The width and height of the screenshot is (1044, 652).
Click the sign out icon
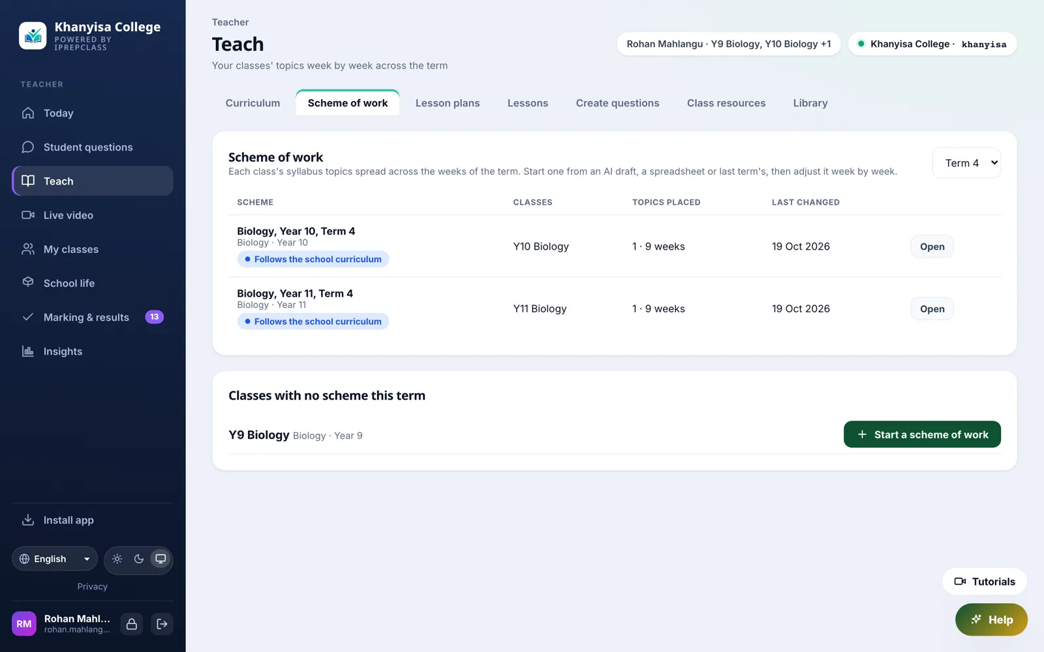click(x=162, y=624)
